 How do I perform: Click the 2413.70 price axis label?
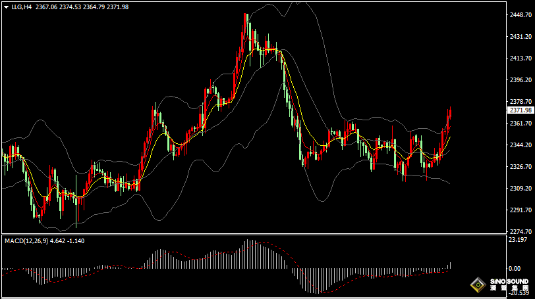coord(521,58)
